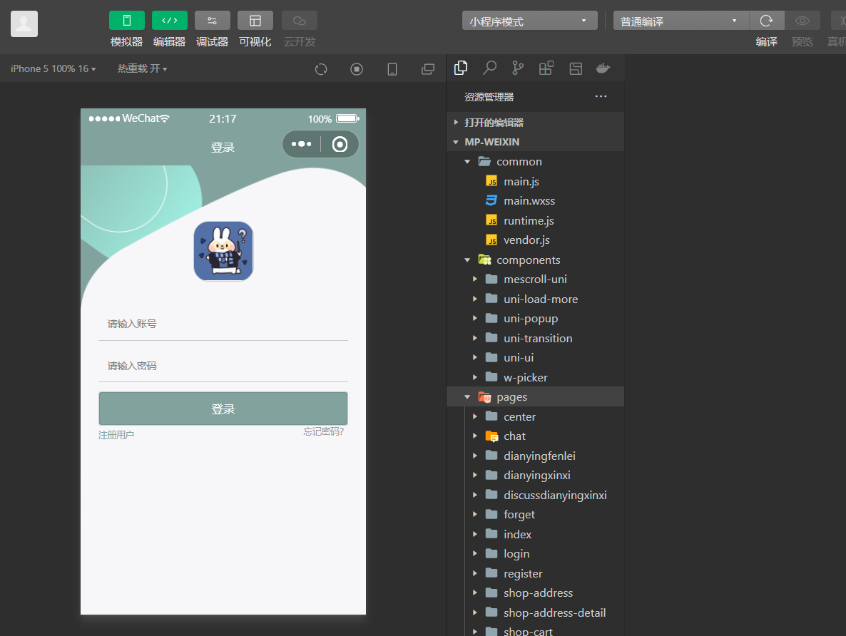Viewport: 846px width, 636px height.
Task: Expand the forget folder
Action: tap(535, 515)
